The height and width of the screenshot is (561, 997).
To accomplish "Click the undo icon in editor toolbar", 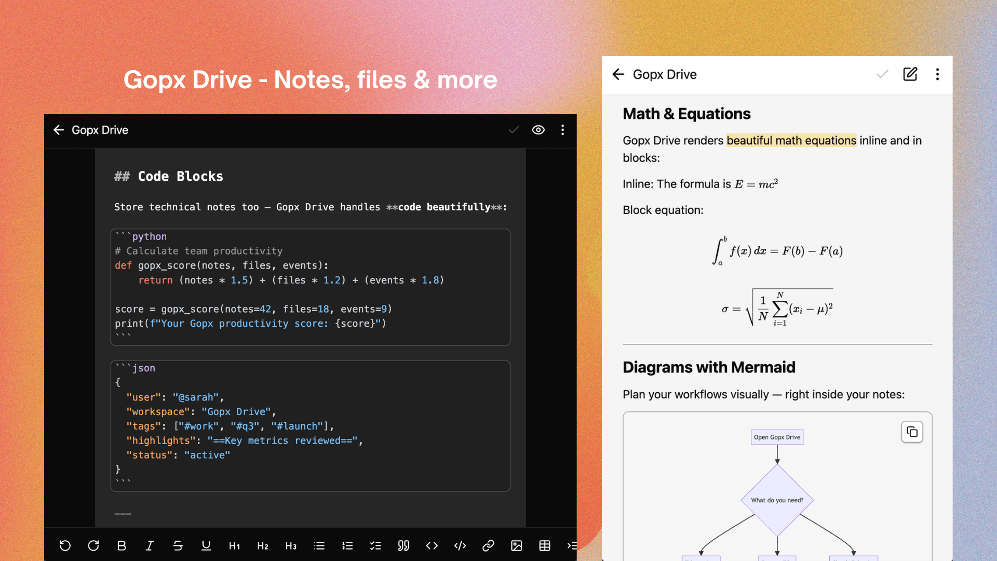I will [x=65, y=545].
